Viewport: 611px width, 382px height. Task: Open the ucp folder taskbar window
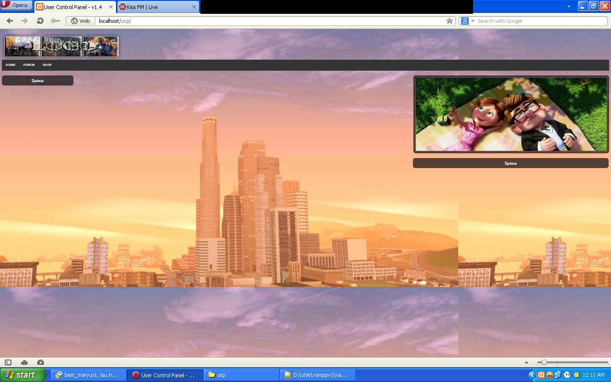click(242, 375)
